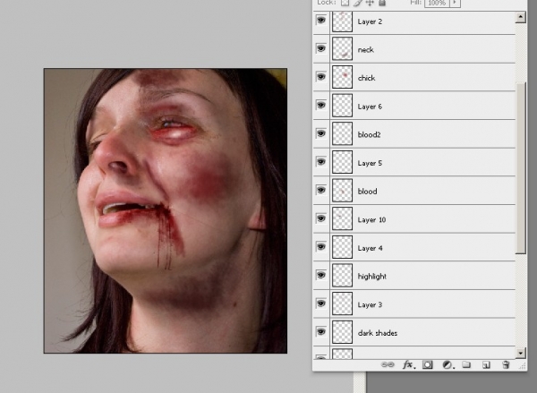Image resolution: width=537 pixels, height=393 pixels.
Task: Hide the neck layer eye
Action: point(321,48)
